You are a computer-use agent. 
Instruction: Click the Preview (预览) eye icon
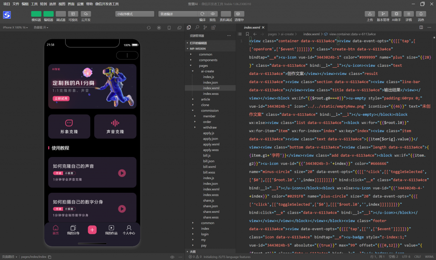tap(213, 14)
